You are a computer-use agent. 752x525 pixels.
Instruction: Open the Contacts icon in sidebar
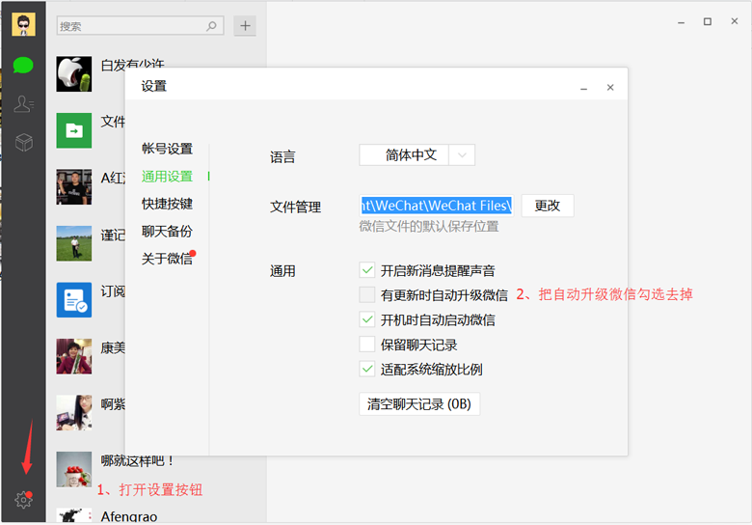(x=23, y=104)
